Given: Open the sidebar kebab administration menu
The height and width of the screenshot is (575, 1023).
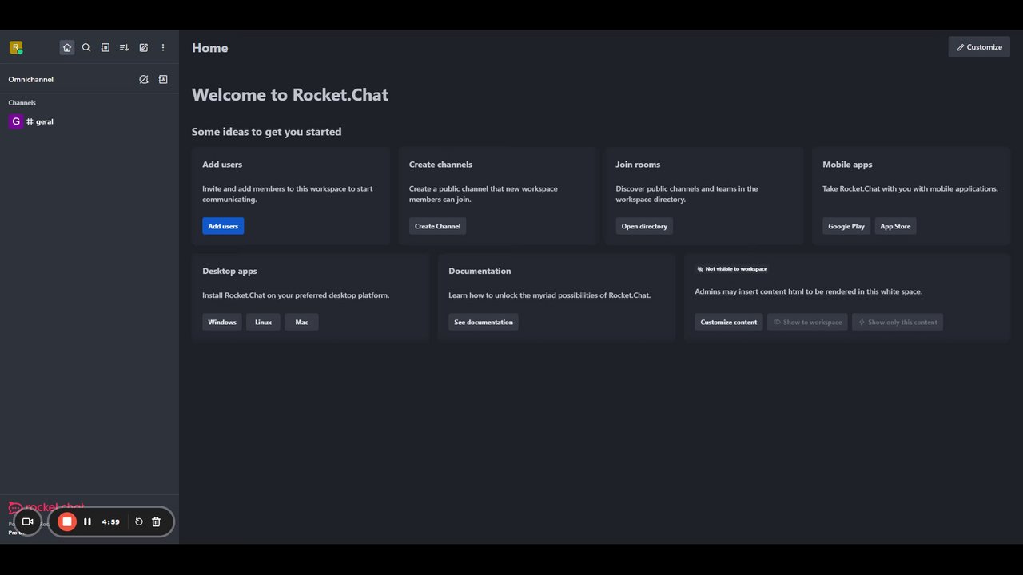Looking at the screenshot, I should click(x=163, y=48).
